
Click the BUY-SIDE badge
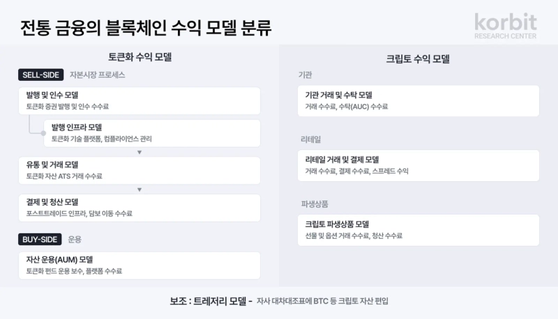pos(40,239)
